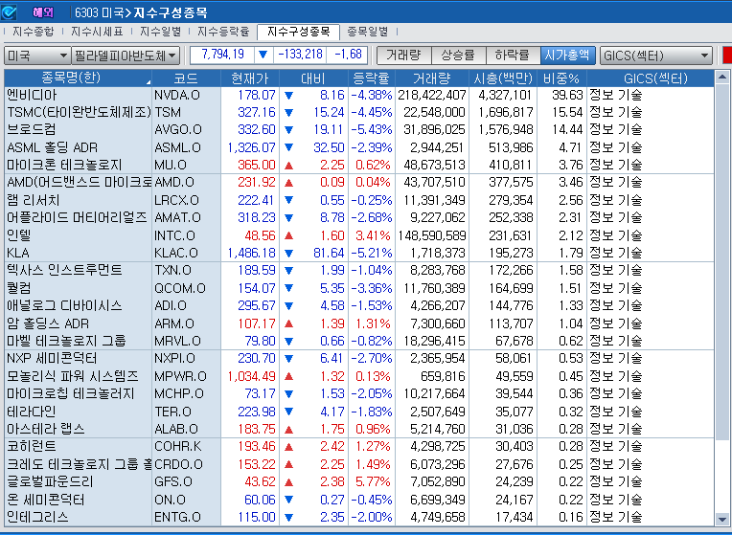
Task: Click the red button at toolbar right edge
Action: 727,56
